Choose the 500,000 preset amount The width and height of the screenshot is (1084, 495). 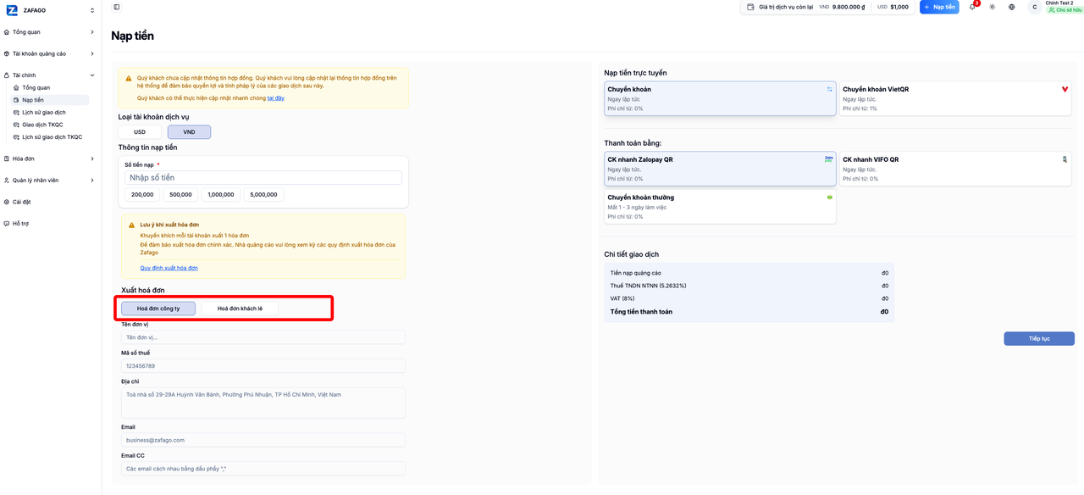[x=180, y=194]
